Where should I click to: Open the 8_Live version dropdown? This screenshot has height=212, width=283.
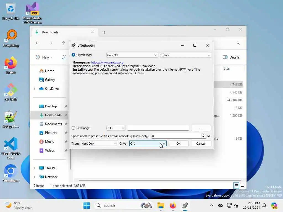pyautogui.click(x=185, y=55)
